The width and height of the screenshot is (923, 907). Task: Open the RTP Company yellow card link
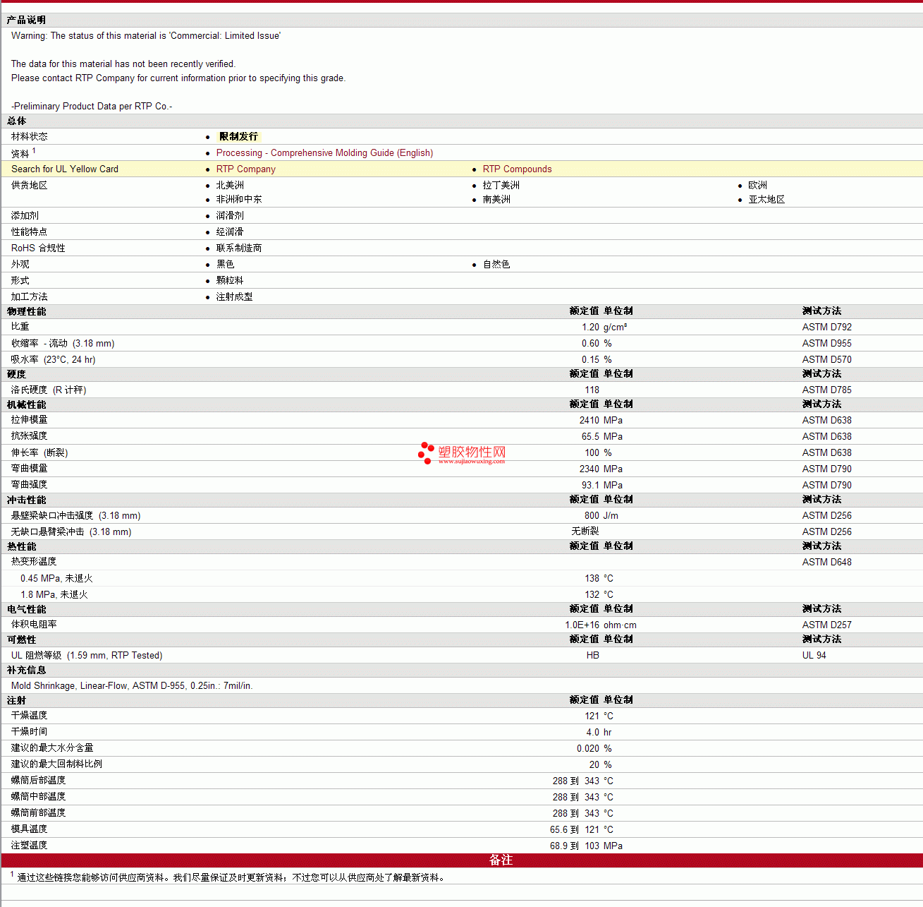pyautogui.click(x=246, y=169)
